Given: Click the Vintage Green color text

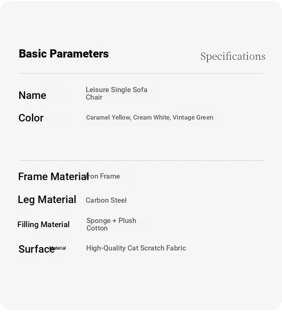Looking at the screenshot, I should (193, 117).
